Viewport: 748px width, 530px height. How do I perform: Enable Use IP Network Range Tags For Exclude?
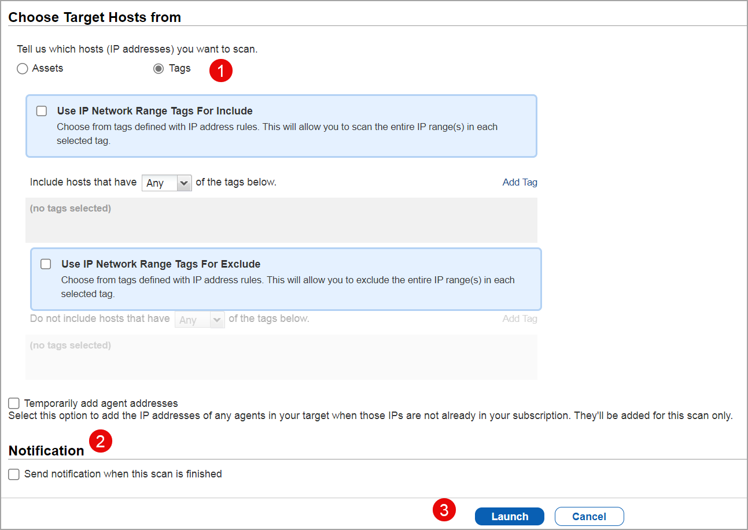pos(46,264)
